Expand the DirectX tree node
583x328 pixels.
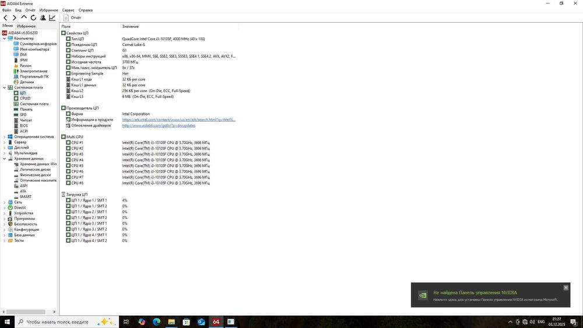click(5, 207)
